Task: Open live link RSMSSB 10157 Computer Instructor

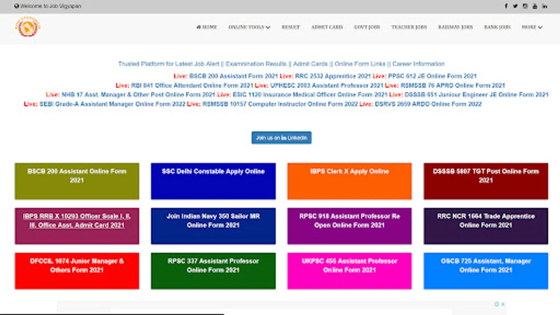Action: pos(280,104)
